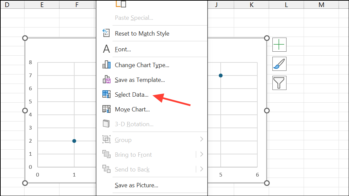Click the Move Chart icon
The image size is (349, 196).
(x=106, y=109)
